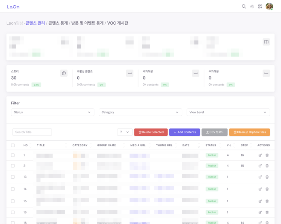The height and width of the screenshot is (224, 281).
Task: Check the select-all checkbox in table header
Action: click(x=13, y=145)
